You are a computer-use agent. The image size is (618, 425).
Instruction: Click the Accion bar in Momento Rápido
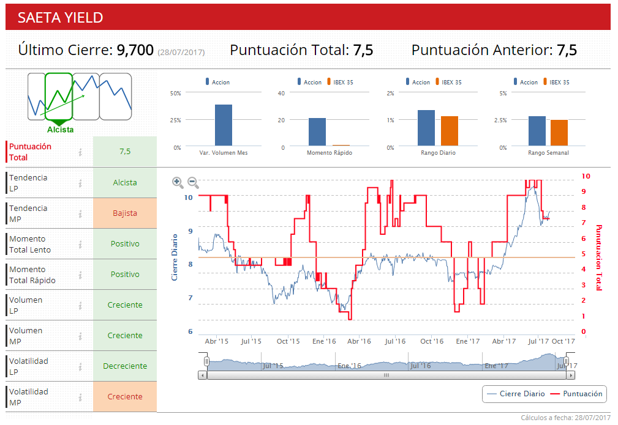(x=317, y=132)
